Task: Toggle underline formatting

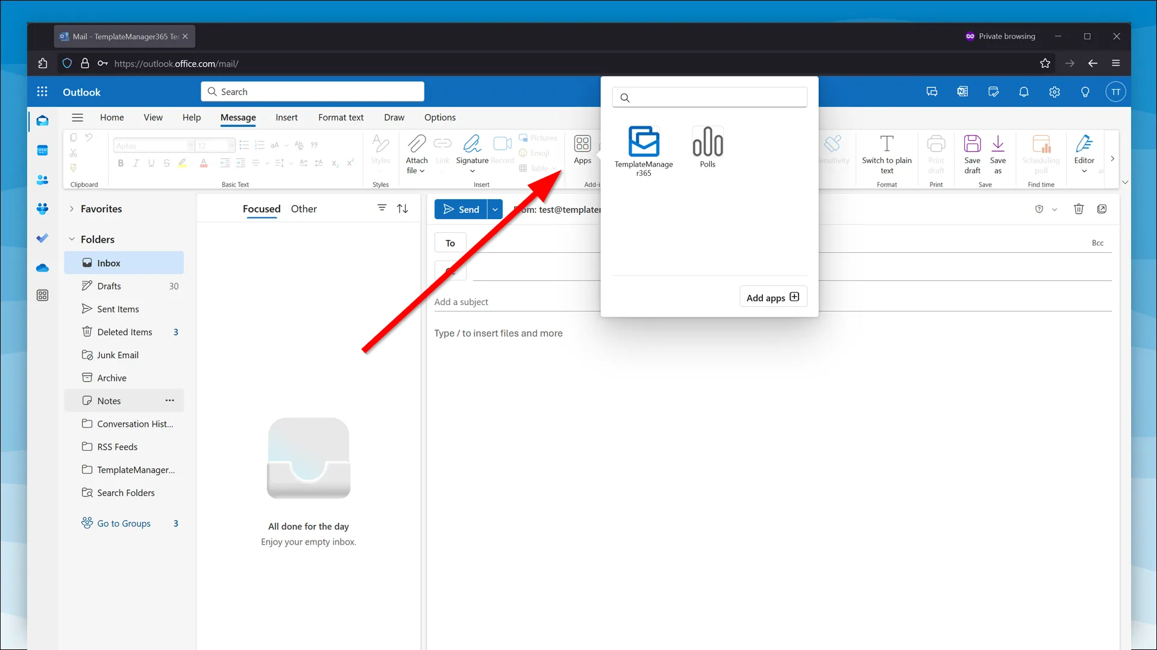Action: point(151,162)
